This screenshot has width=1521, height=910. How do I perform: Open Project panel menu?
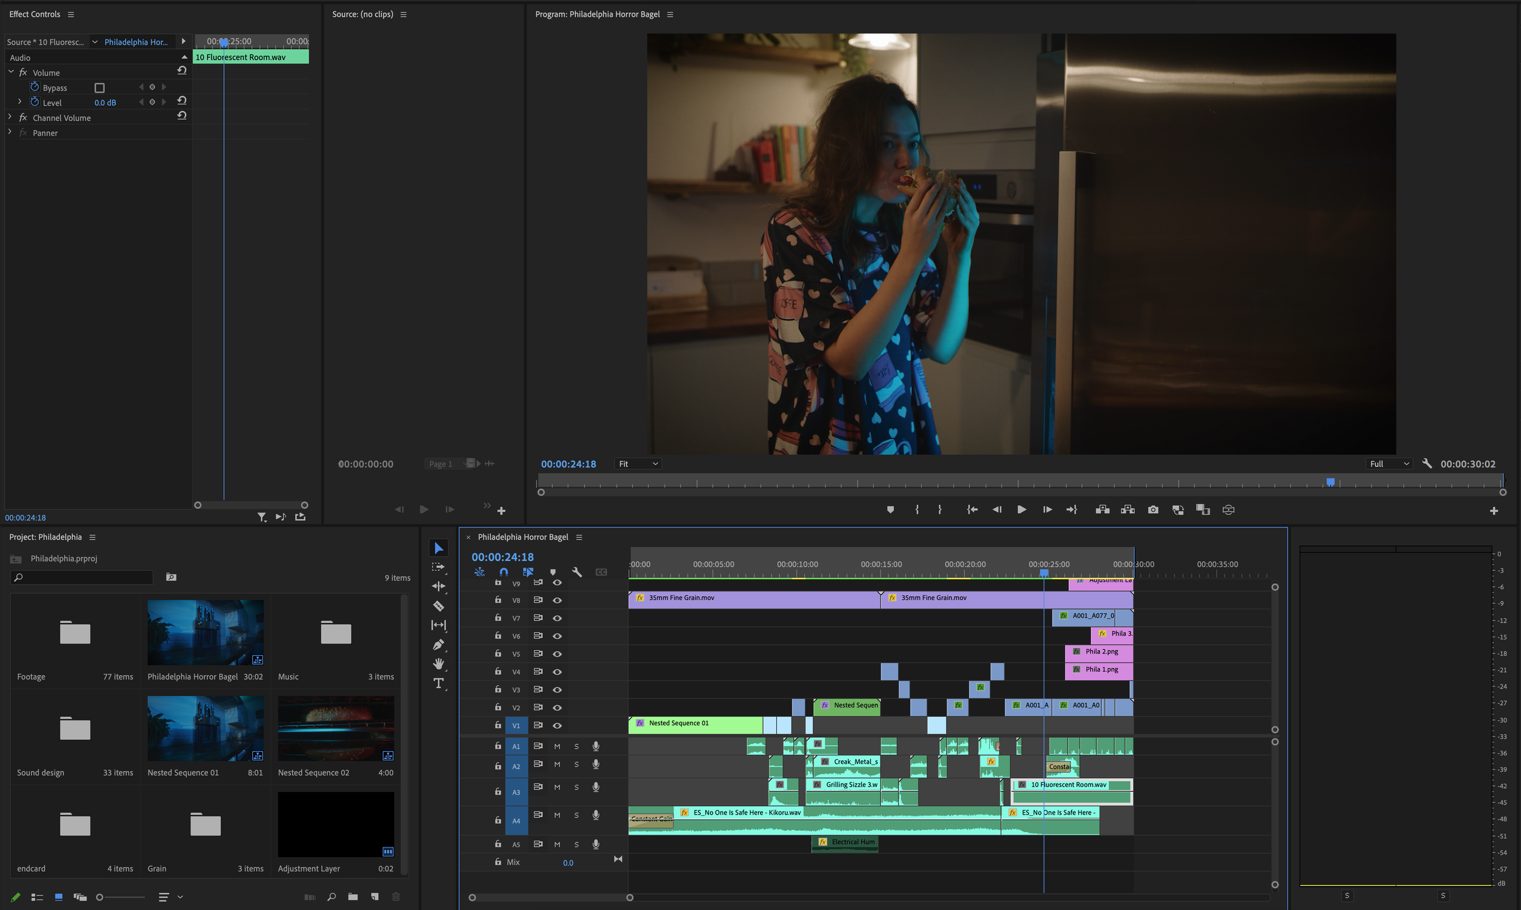[92, 537]
